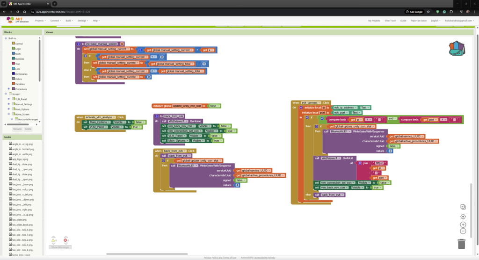Open Privacy Policy and Terms of Use
479x260 pixels.
(x=220, y=258)
